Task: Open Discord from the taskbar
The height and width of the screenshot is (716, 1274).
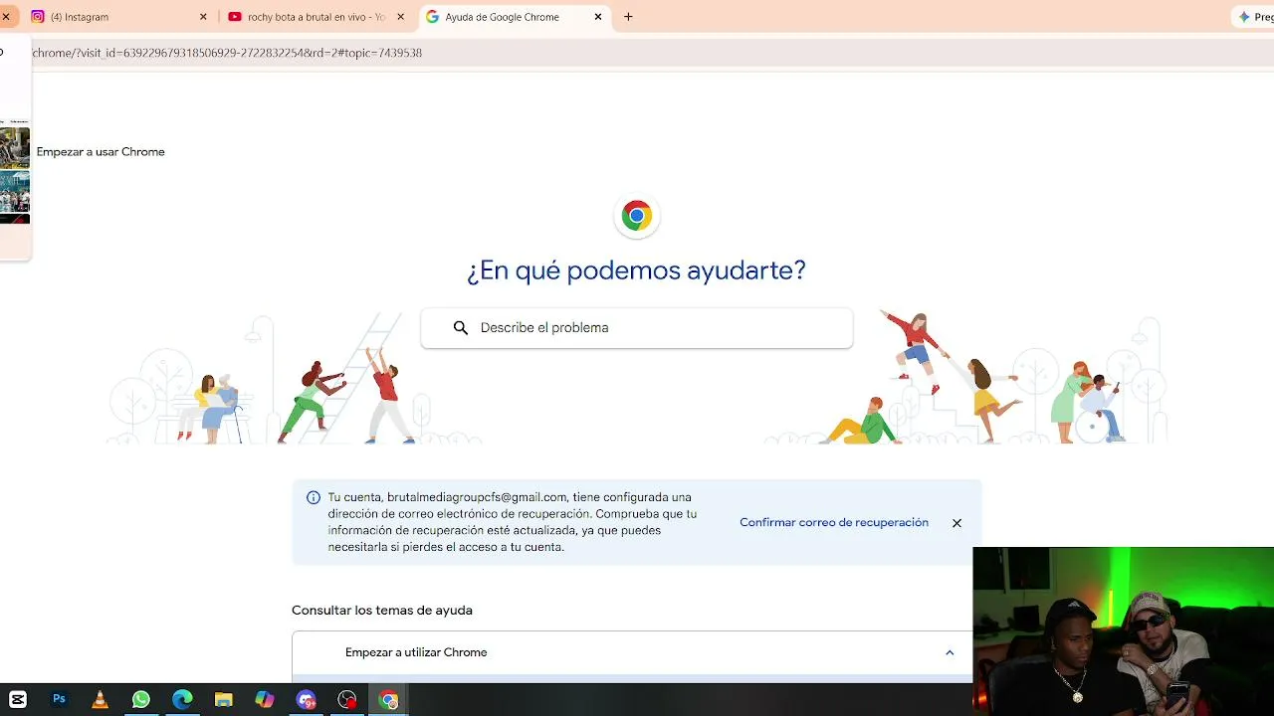Action: point(306,700)
